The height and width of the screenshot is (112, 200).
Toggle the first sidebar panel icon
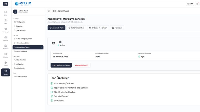(x=49, y=11)
